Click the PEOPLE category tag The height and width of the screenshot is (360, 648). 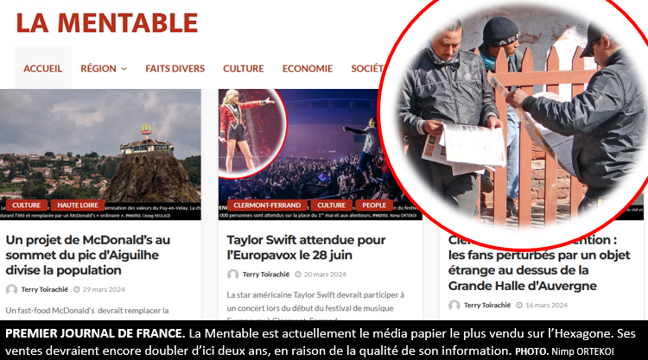374,205
